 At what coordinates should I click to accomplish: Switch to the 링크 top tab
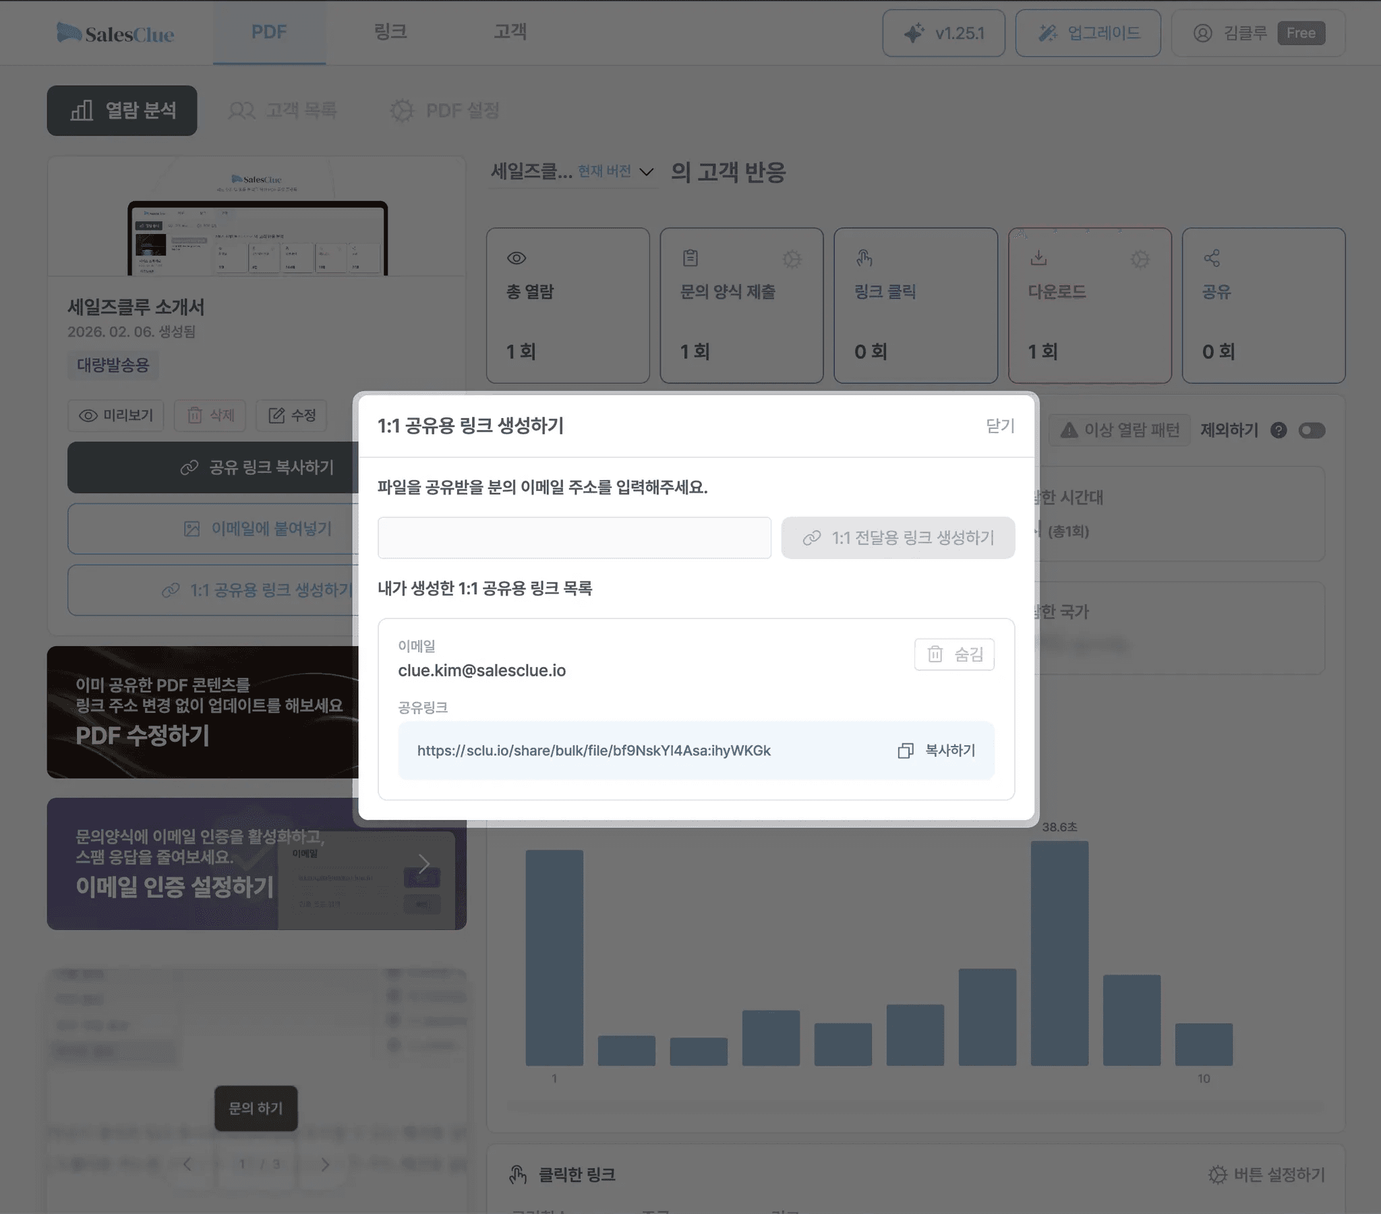tap(390, 32)
